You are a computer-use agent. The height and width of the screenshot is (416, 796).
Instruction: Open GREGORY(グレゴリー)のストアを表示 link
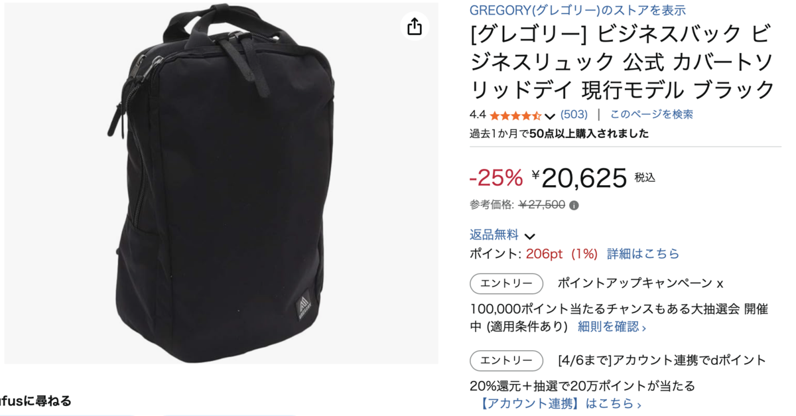(578, 10)
